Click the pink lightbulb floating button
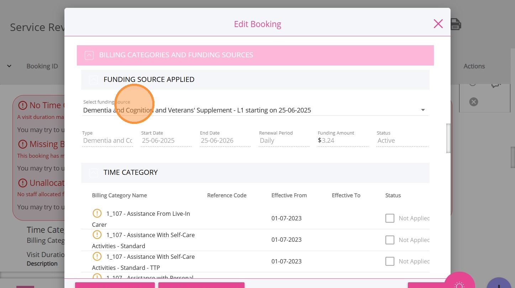This screenshot has width=515, height=288. [459, 284]
